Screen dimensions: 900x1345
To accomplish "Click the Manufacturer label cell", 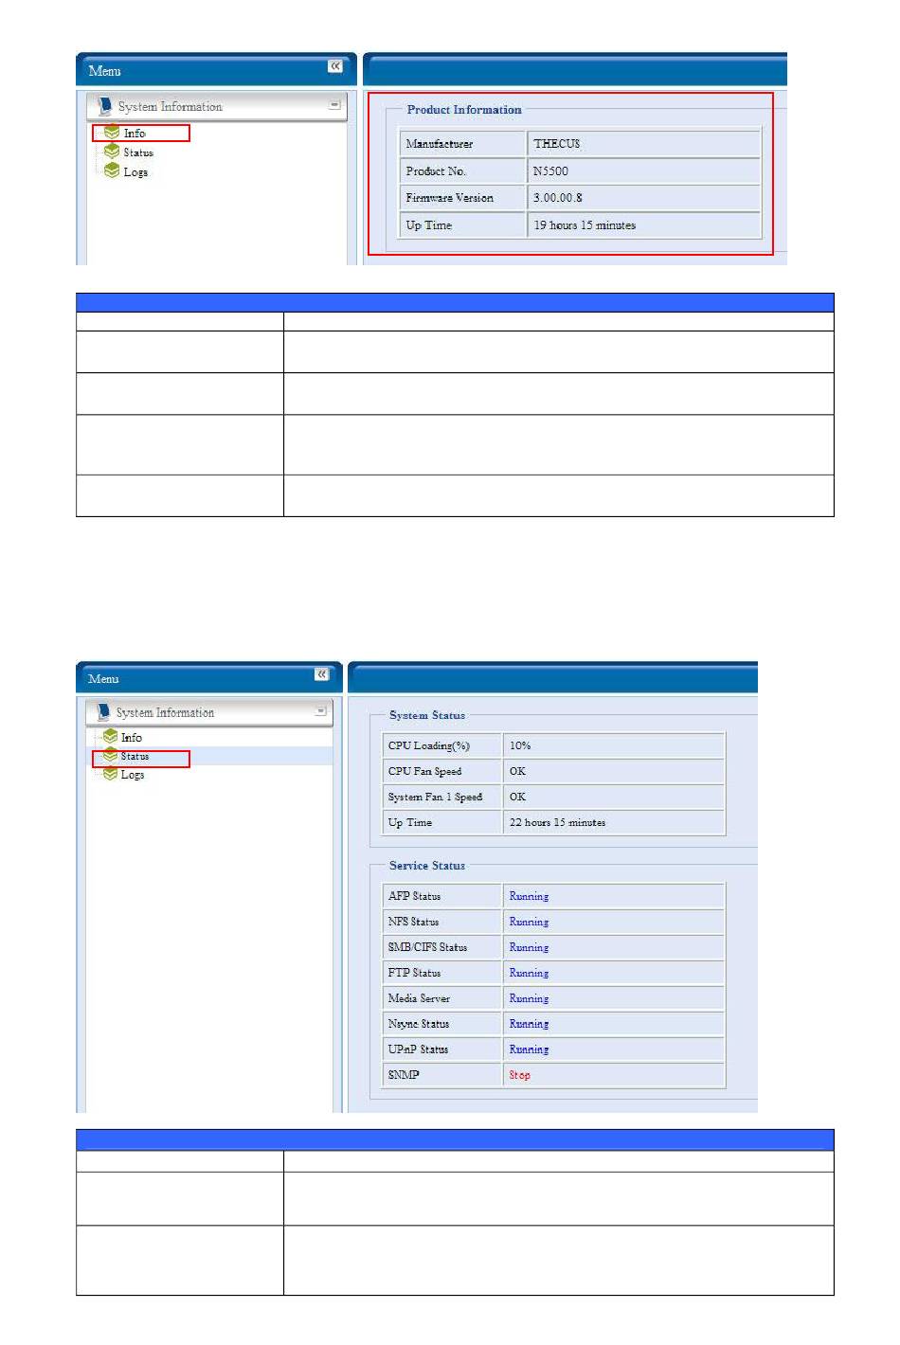I will pos(462,144).
